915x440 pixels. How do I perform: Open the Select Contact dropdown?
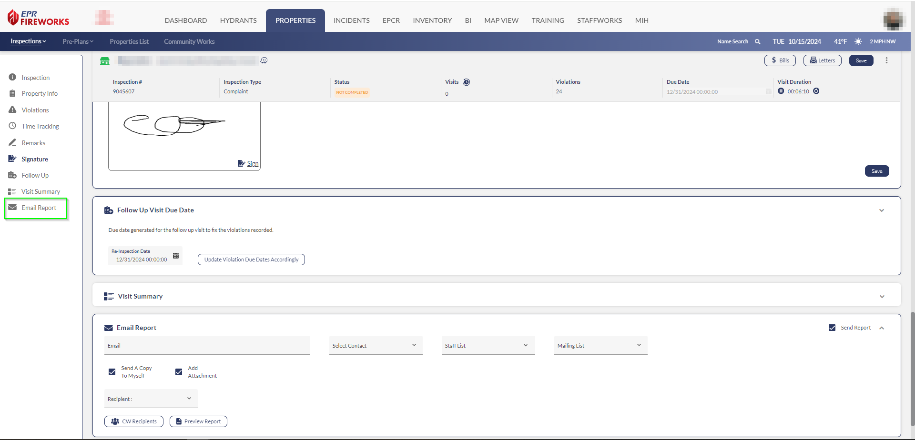375,346
